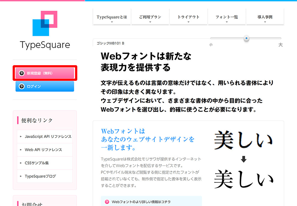Click the arrow icon on 新規登録 button
This screenshot has height=206, width=297.
point(22,73)
